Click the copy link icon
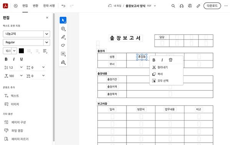The width and height of the screenshot is (230, 145). pyautogui.click(x=198, y=6)
